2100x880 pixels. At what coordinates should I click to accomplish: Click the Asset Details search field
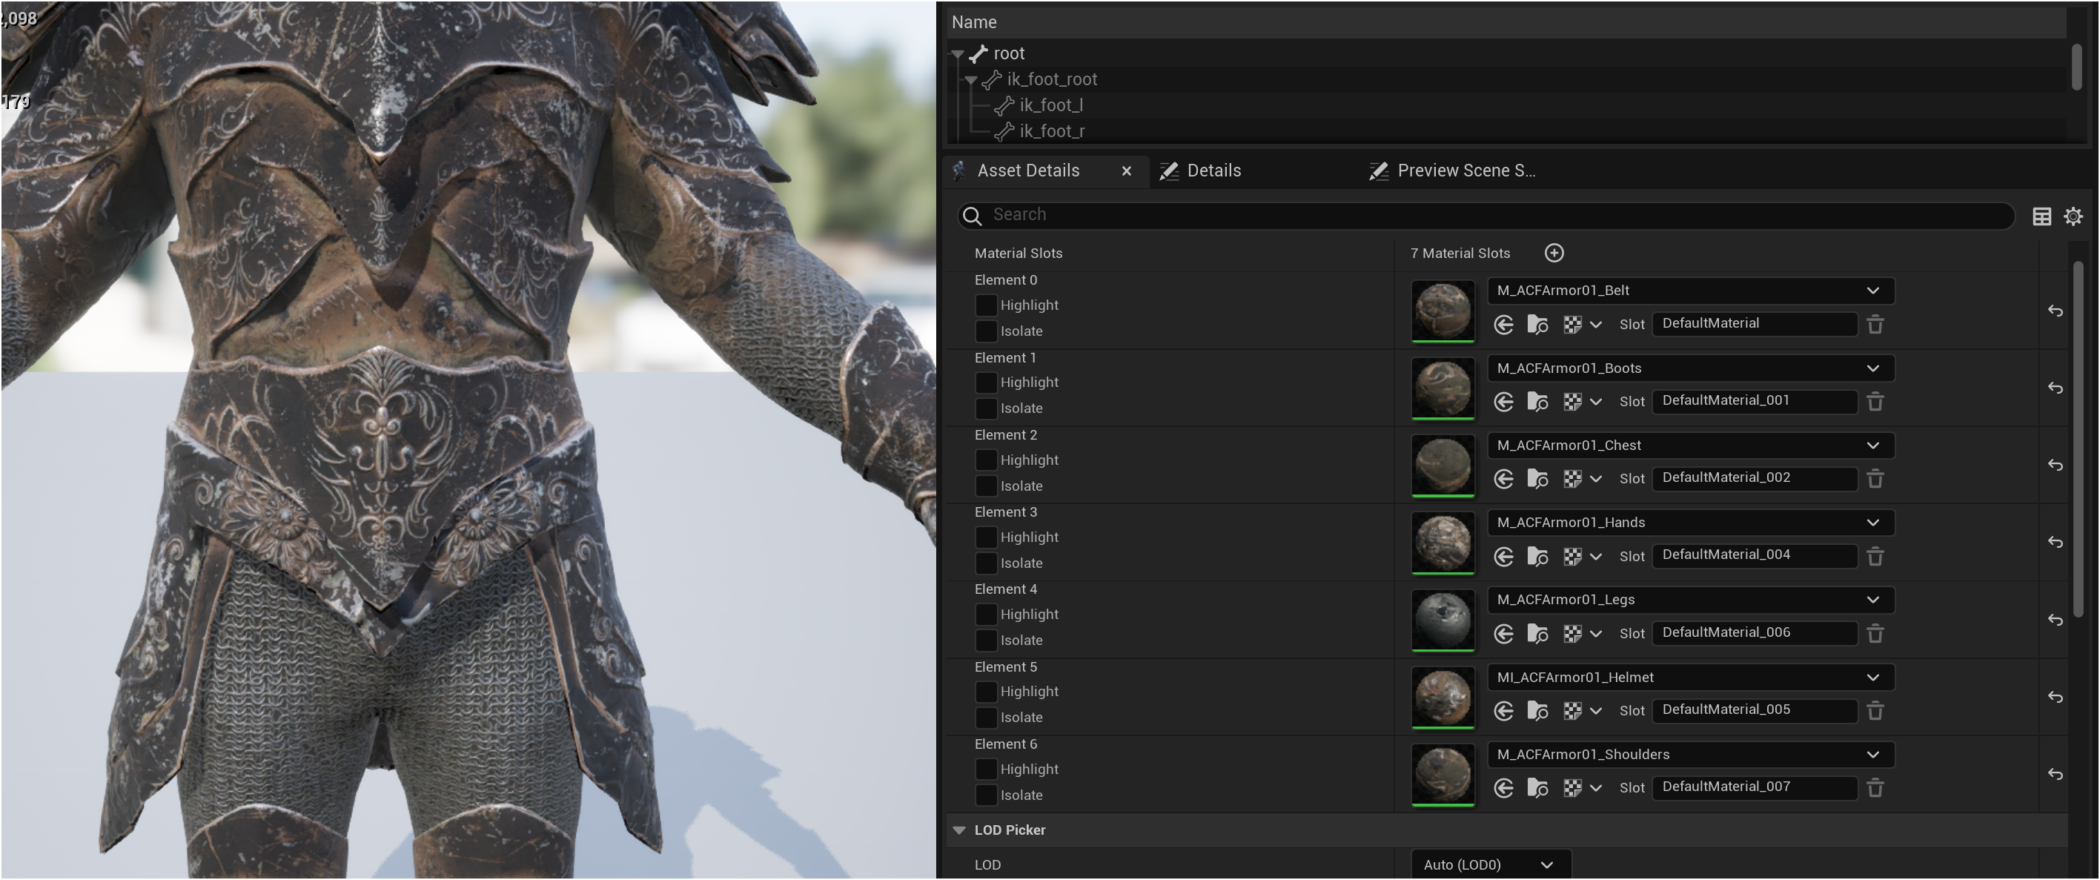point(1485,214)
